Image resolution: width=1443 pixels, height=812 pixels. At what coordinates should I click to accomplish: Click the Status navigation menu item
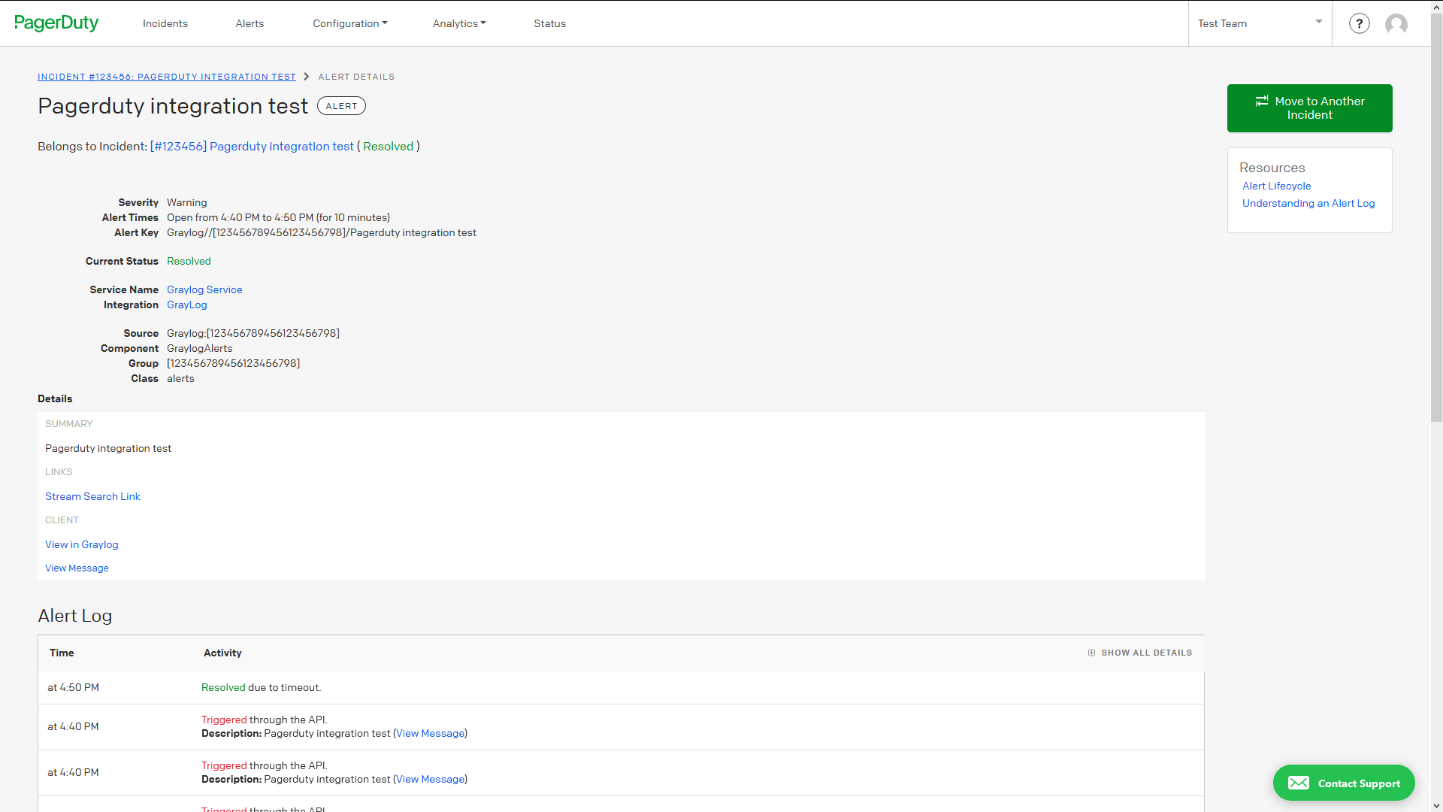[x=549, y=23]
